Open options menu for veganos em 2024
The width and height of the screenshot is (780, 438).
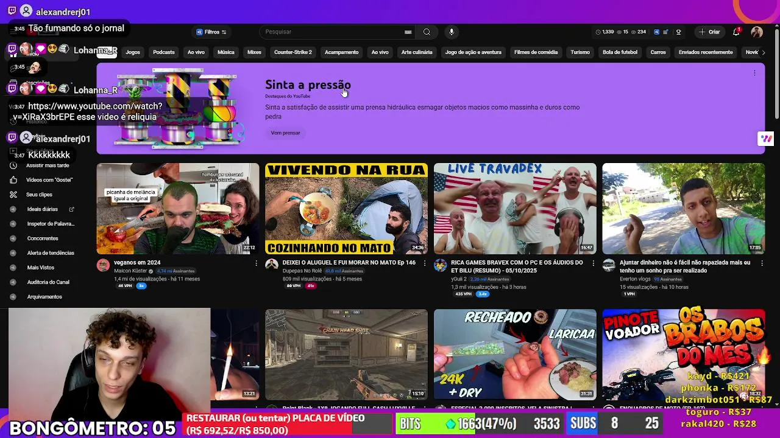point(256,263)
